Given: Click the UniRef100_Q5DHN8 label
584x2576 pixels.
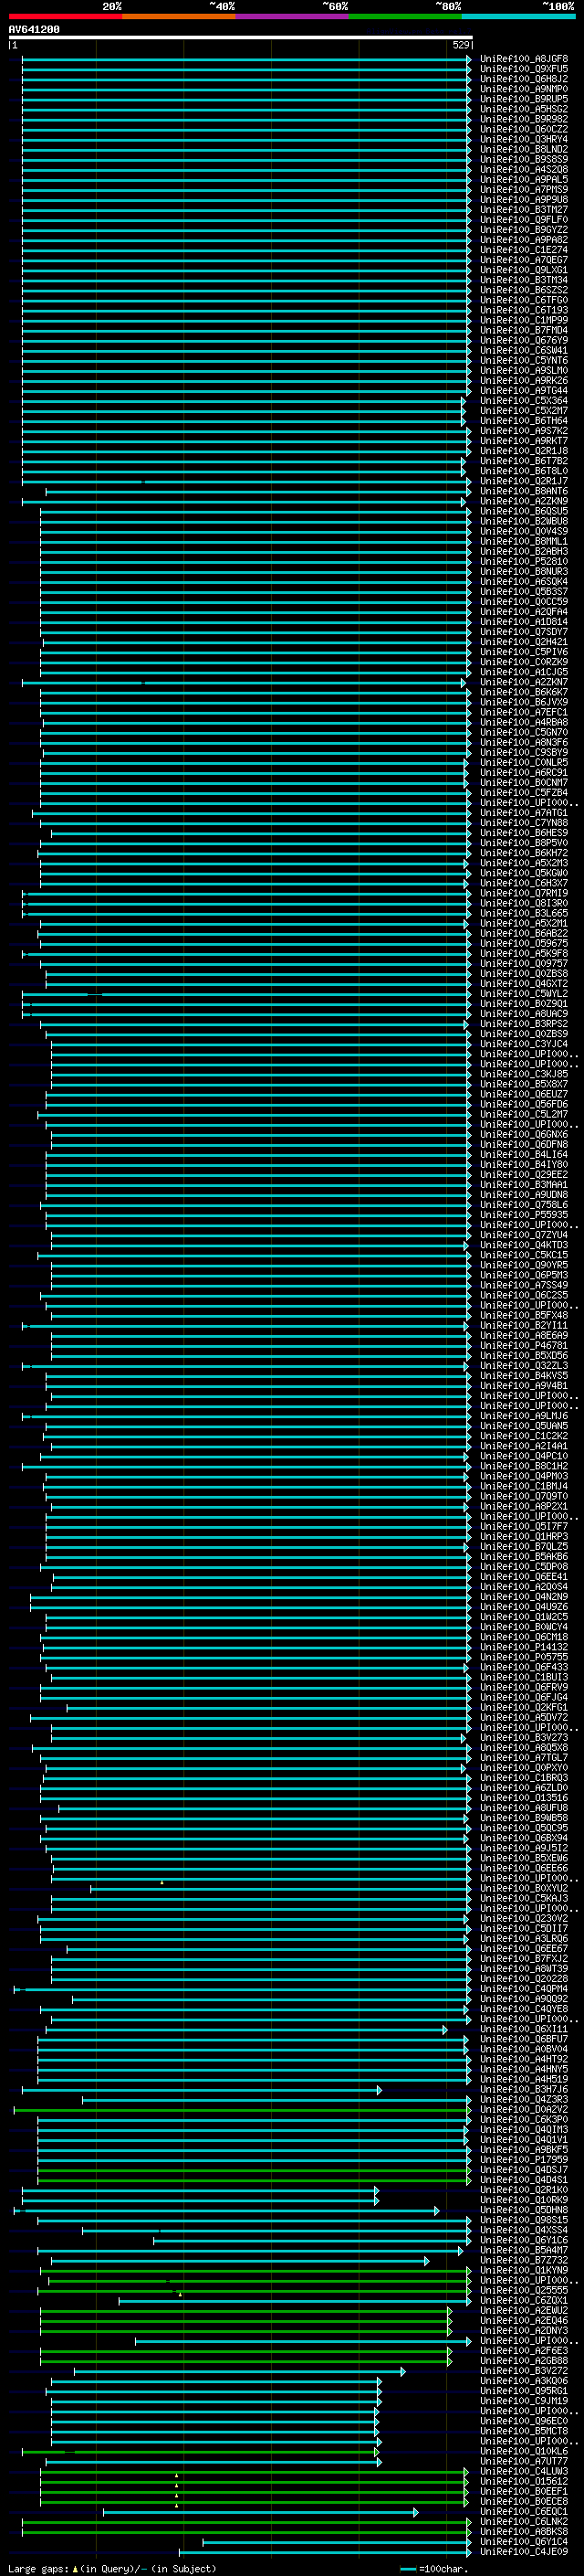Looking at the screenshot, I should tap(524, 2210).
